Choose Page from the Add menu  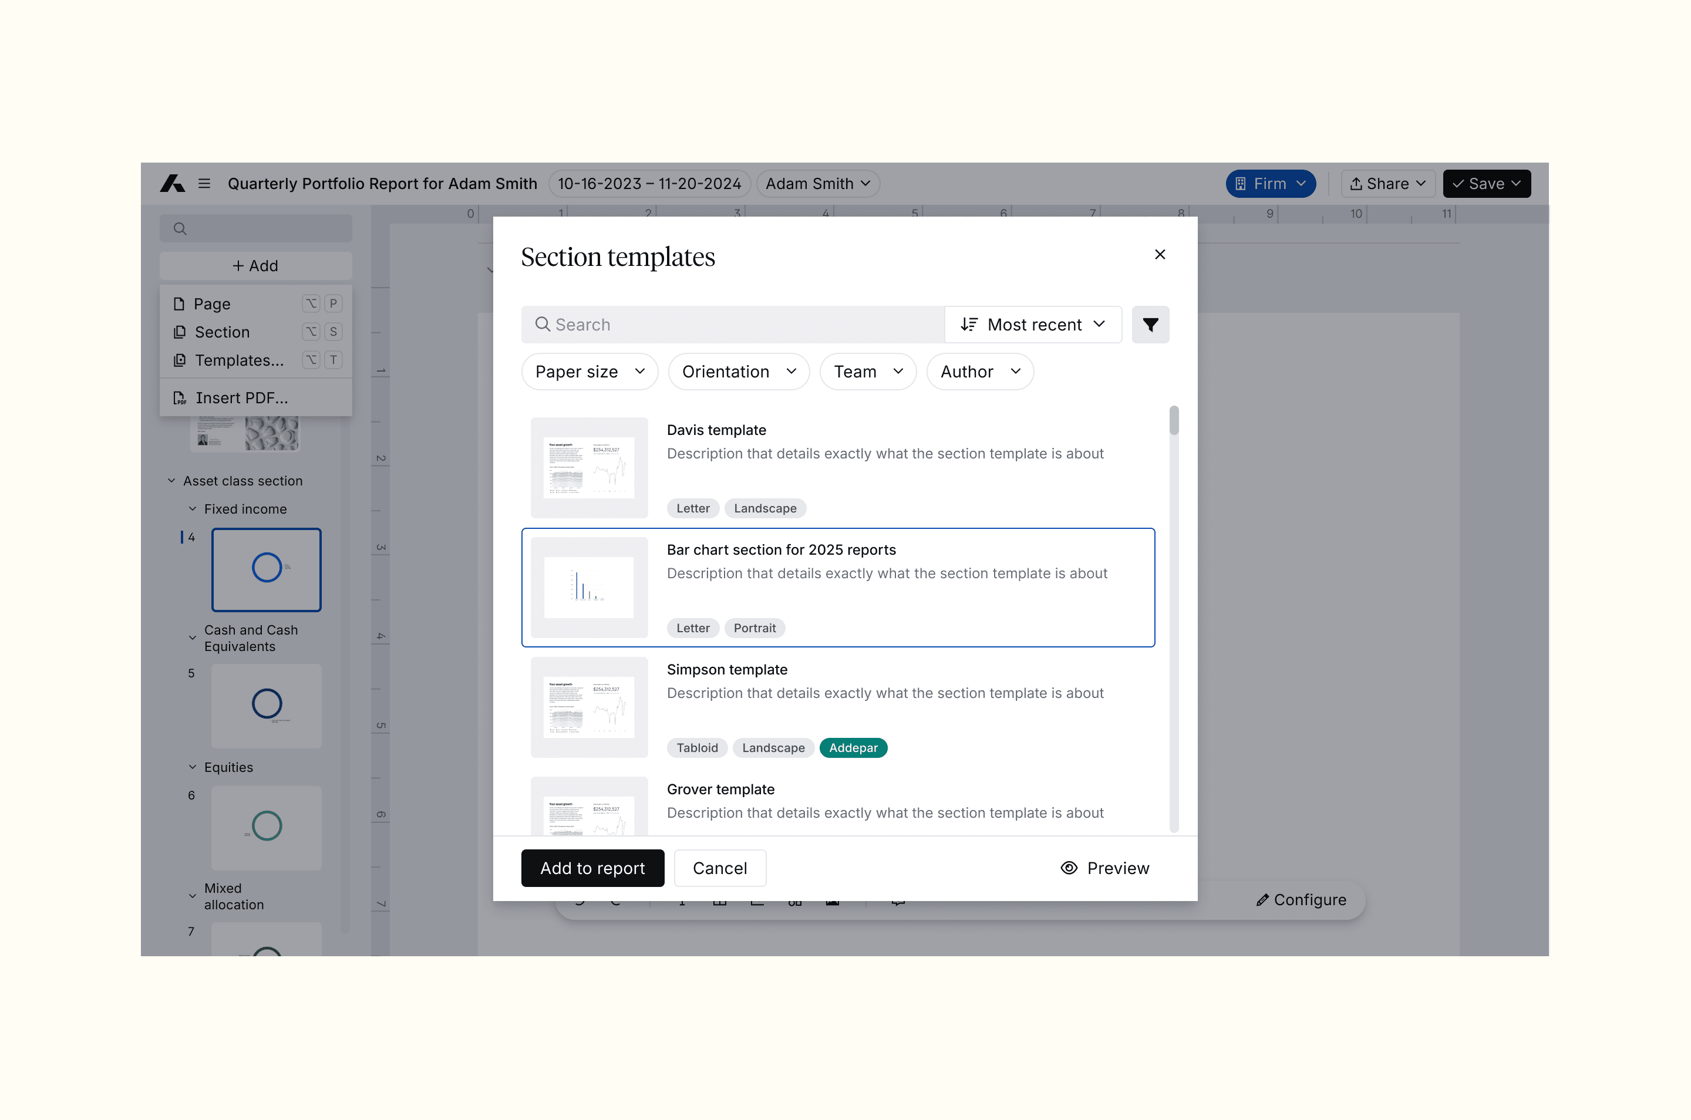(x=256, y=303)
